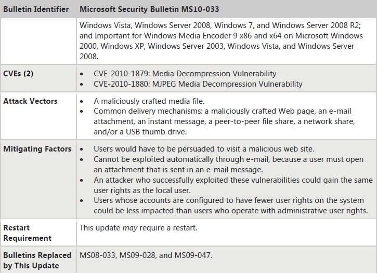
Task: Click the CVEs (2) row label
Action: click(x=18, y=73)
